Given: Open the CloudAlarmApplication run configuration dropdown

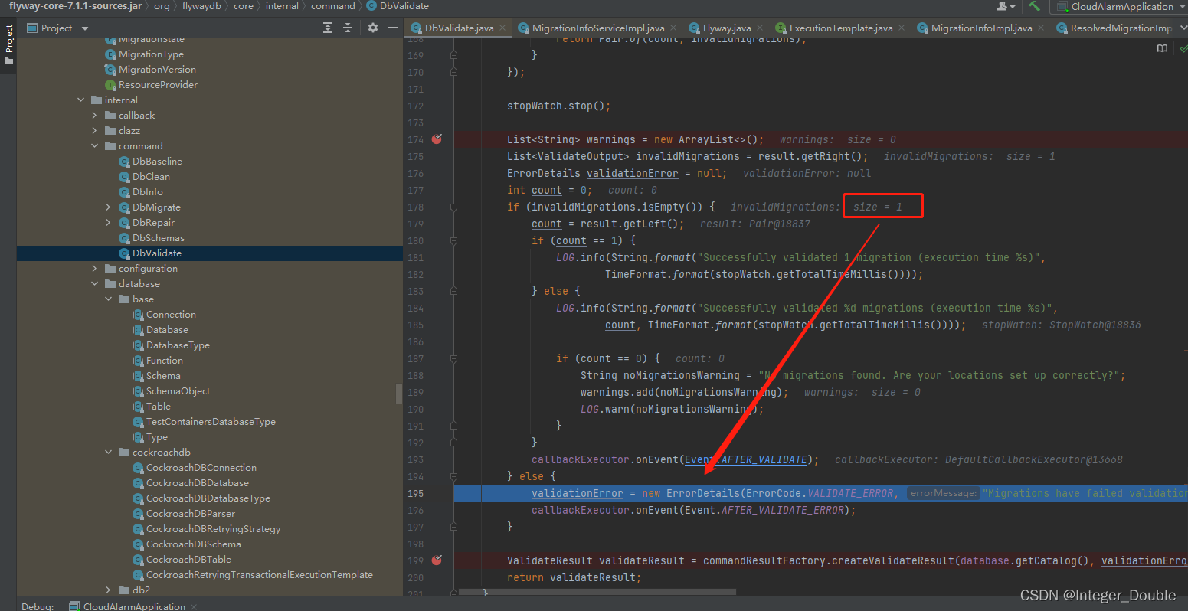Looking at the screenshot, I should point(1121,6).
